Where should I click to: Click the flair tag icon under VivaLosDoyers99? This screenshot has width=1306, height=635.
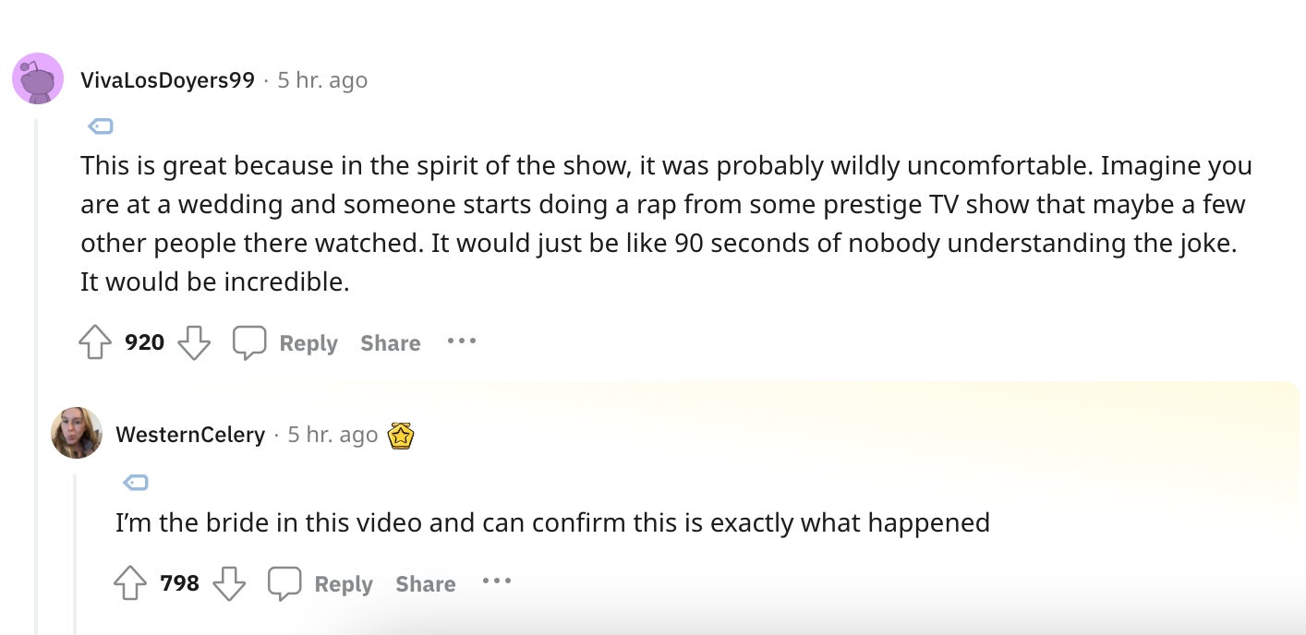100,125
